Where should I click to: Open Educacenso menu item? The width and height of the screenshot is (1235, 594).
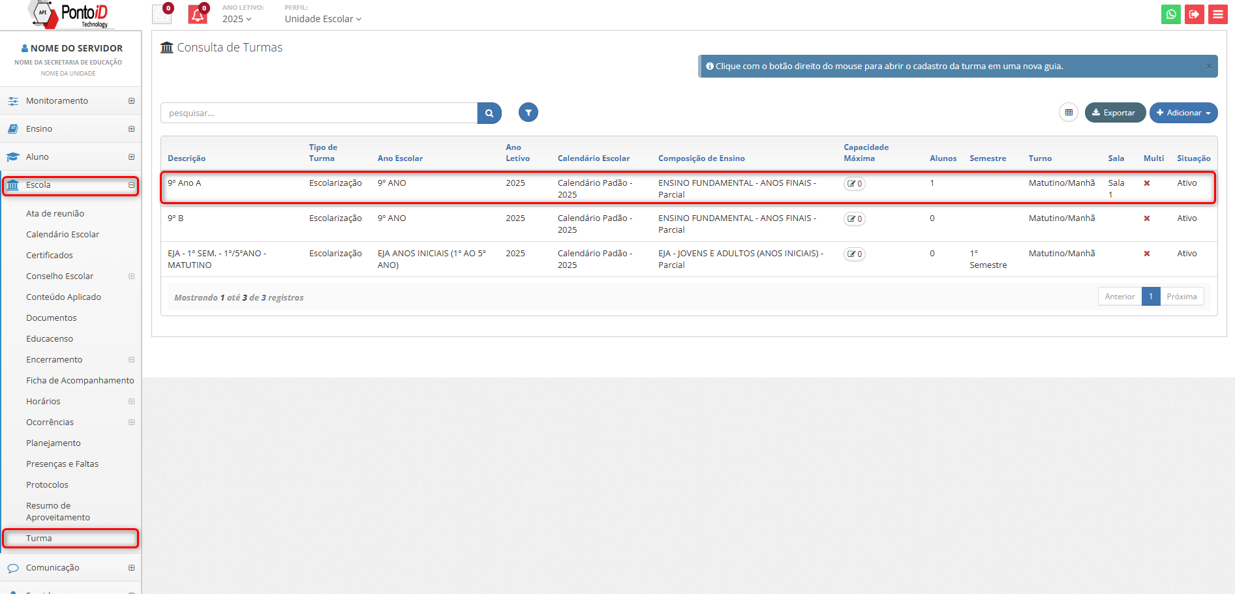pyautogui.click(x=50, y=339)
